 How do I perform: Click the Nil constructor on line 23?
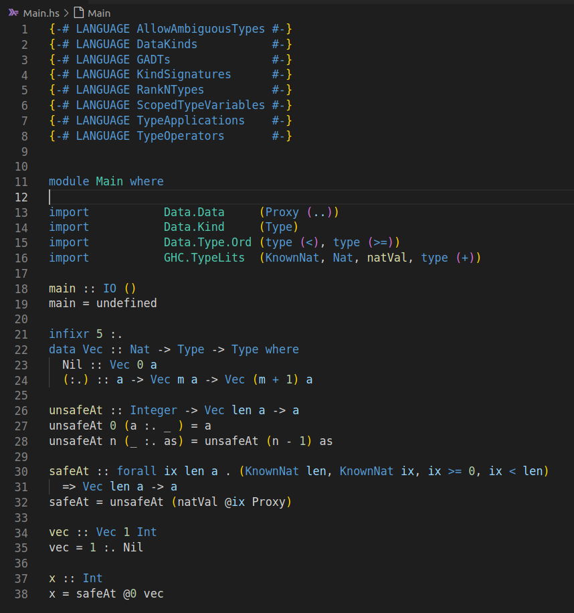[x=72, y=365]
